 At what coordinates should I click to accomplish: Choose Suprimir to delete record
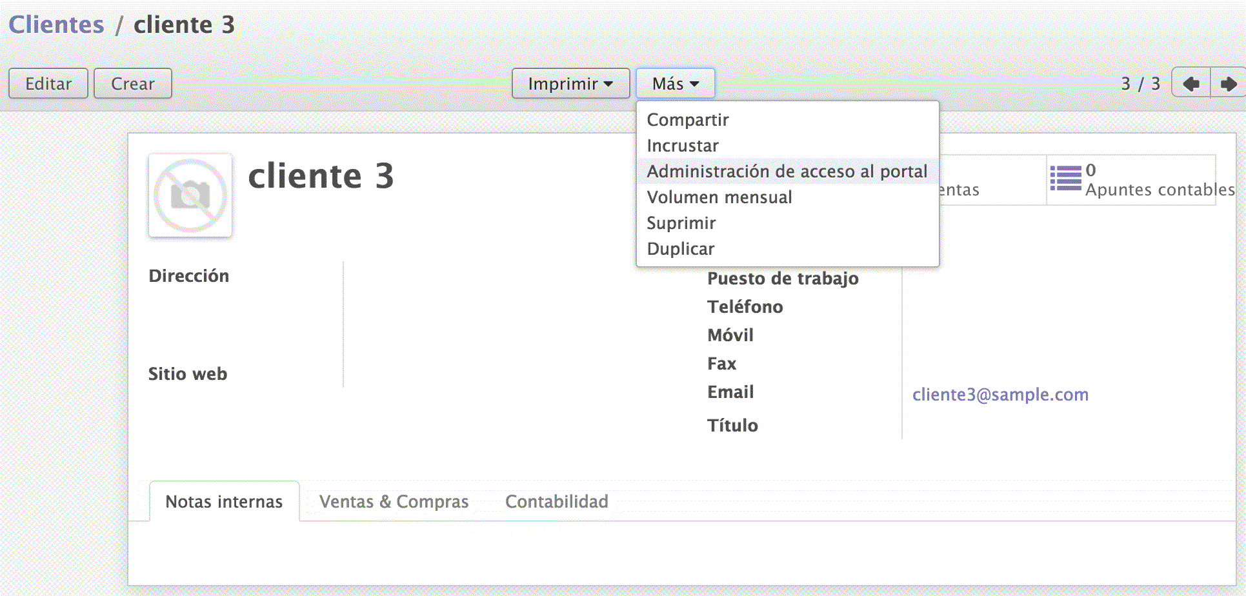pos(681,223)
